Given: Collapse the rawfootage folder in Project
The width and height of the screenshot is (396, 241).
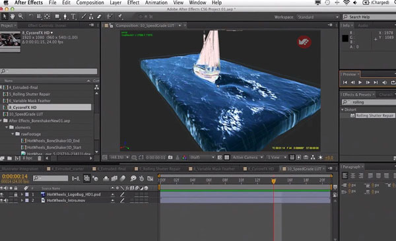Looking at the screenshot, I should coord(13,134).
